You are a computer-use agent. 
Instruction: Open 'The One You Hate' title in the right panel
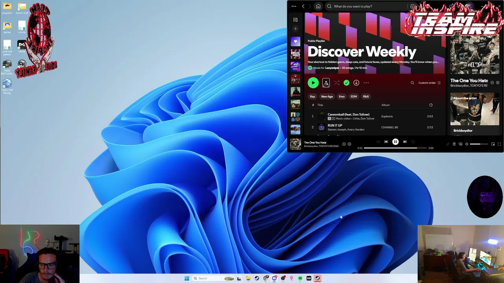coord(469,81)
